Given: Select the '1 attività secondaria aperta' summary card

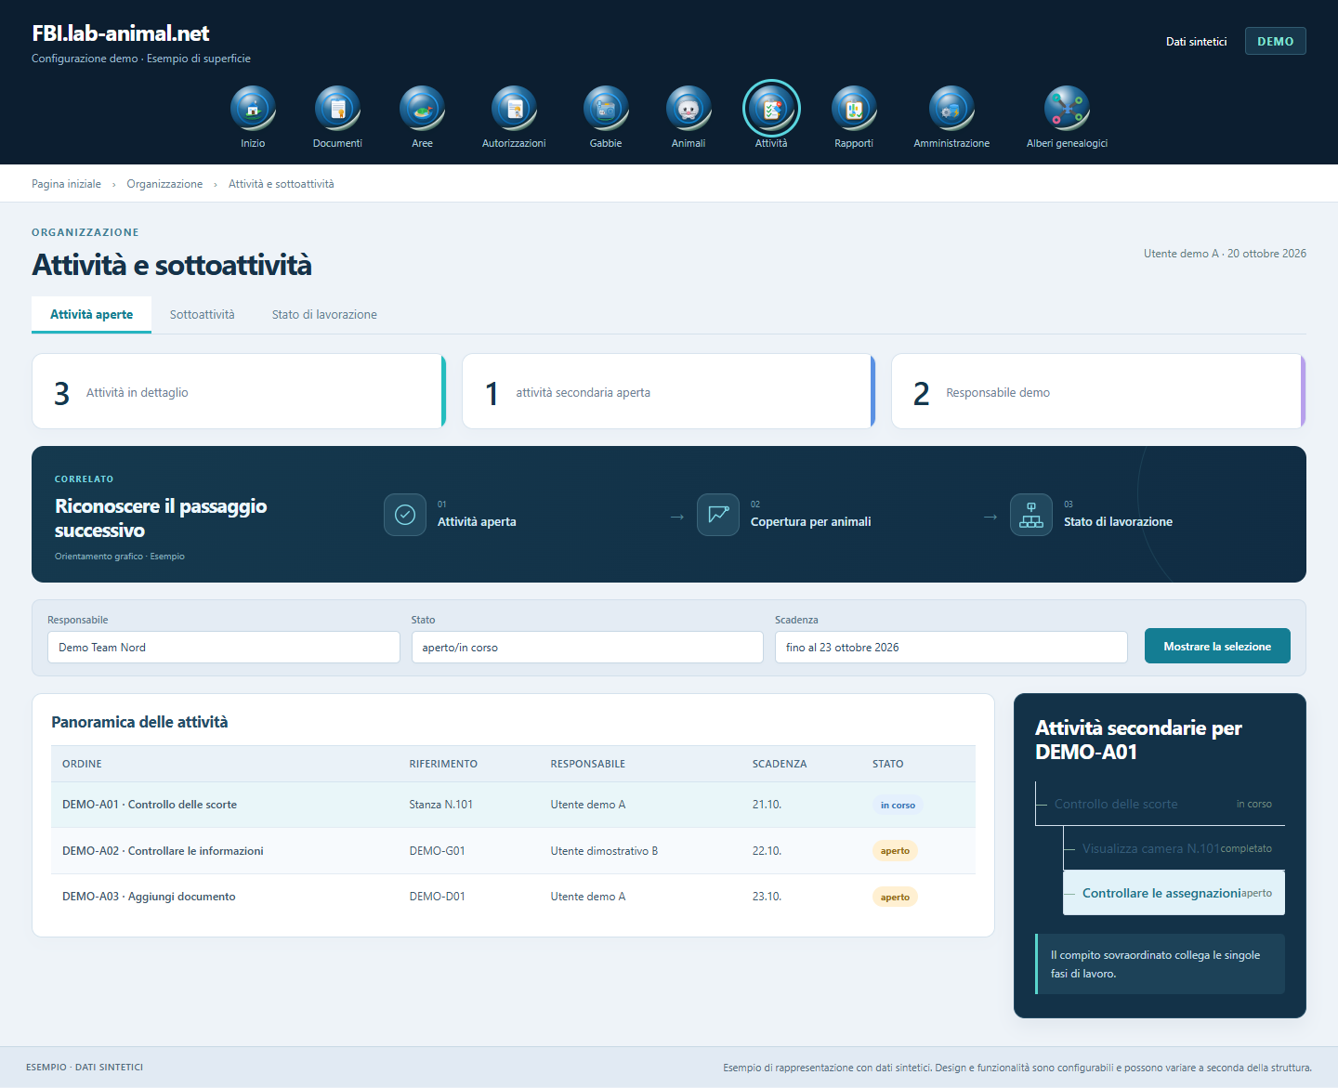Looking at the screenshot, I should point(669,391).
